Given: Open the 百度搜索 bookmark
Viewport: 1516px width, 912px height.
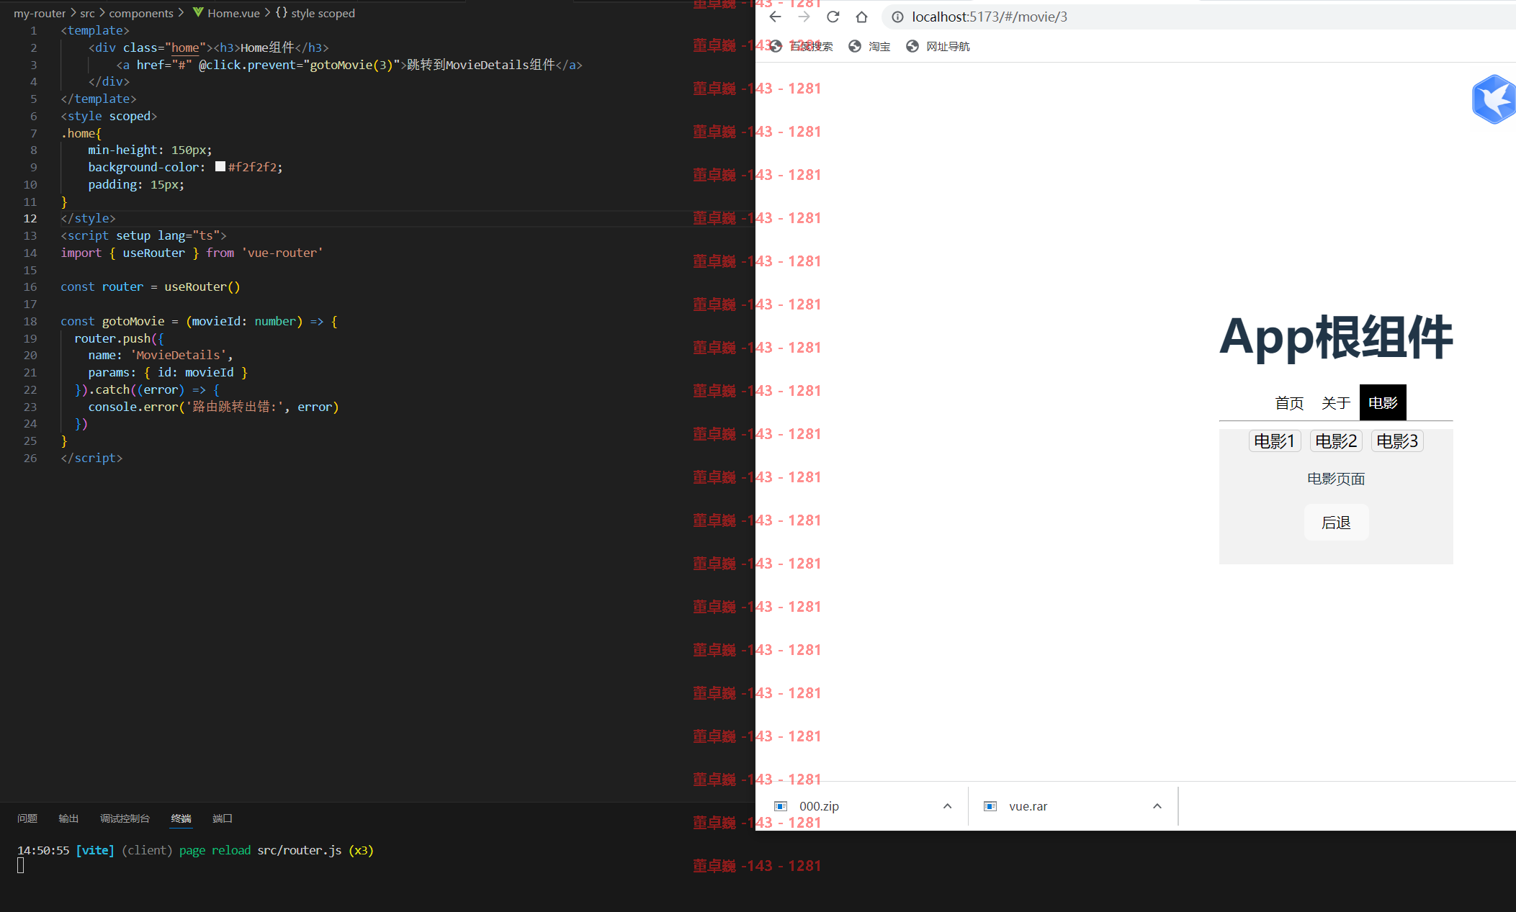Looking at the screenshot, I should tap(801, 46).
